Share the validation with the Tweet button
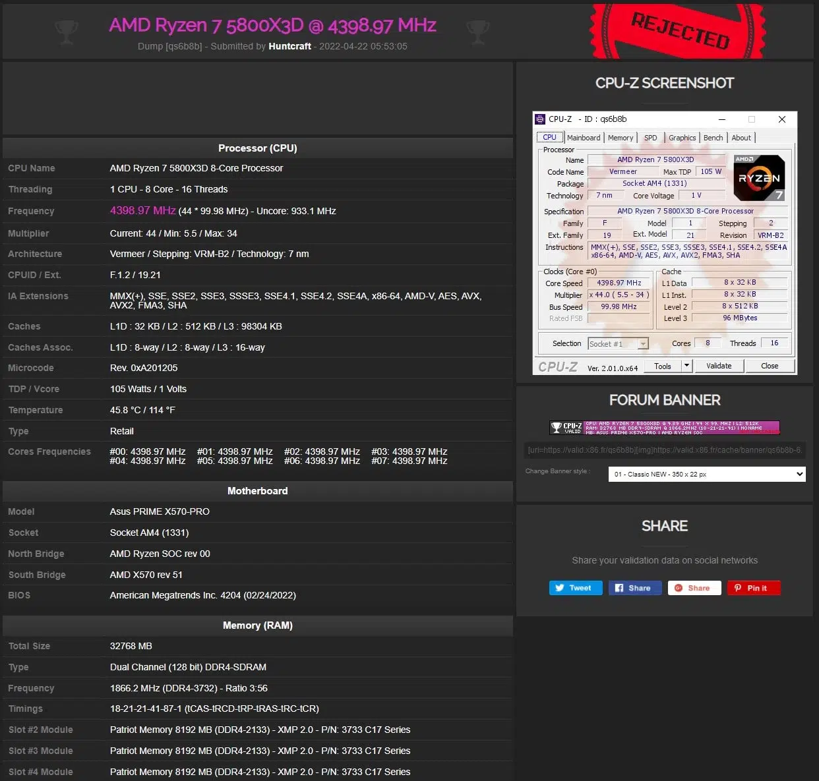Image resolution: width=819 pixels, height=781 pixels. 576,588
